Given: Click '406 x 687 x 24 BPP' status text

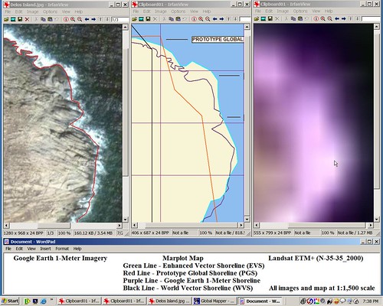Looking at the screenshot, I should coord(150,233).
